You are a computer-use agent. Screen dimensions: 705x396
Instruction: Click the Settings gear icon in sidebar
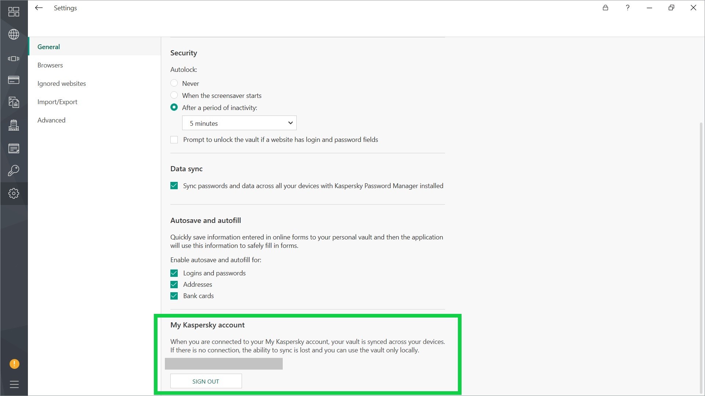[14, 193]
